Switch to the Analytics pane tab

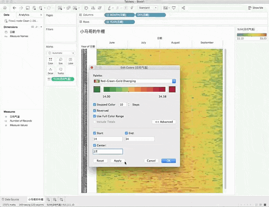24,15
